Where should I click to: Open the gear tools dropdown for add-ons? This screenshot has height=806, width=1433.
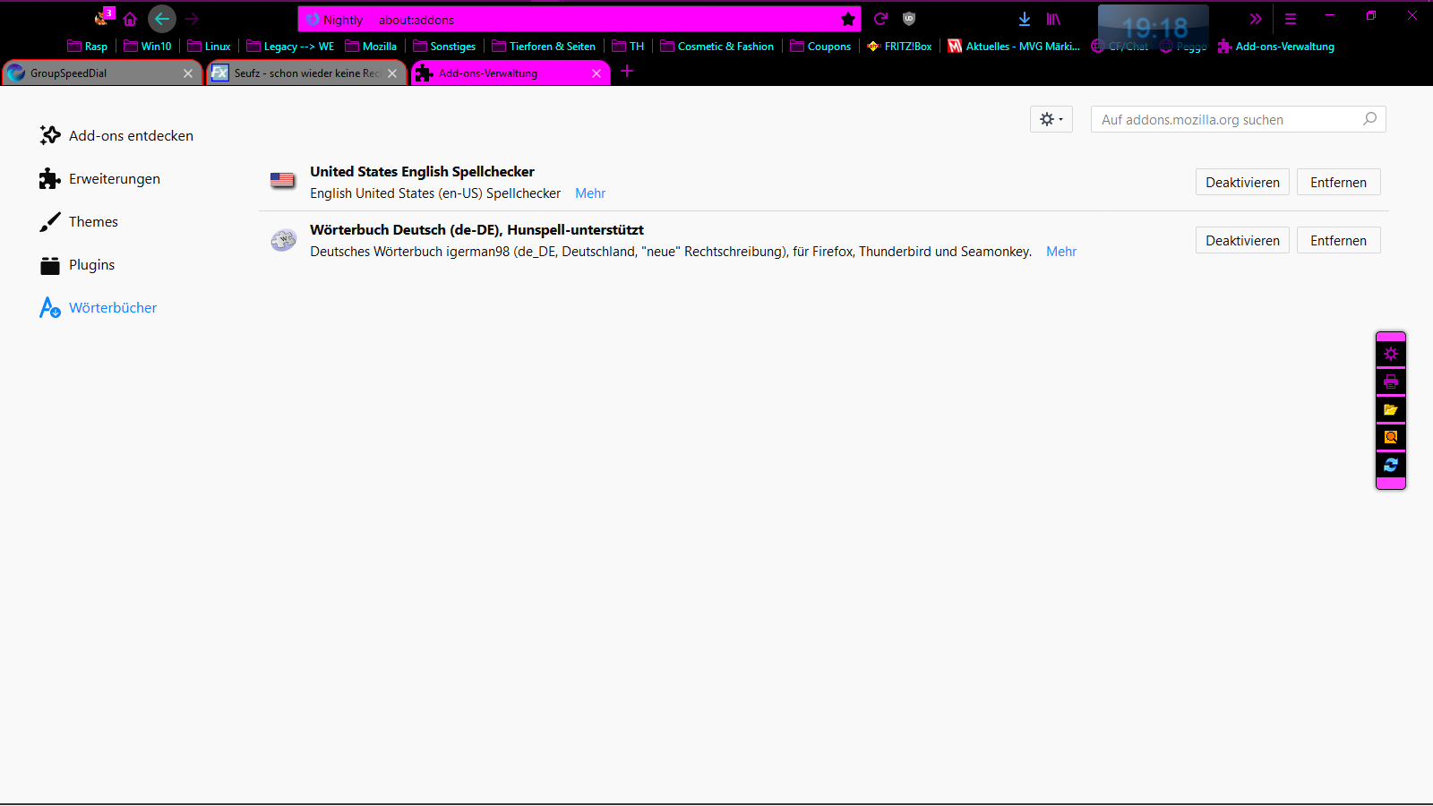1051,119
